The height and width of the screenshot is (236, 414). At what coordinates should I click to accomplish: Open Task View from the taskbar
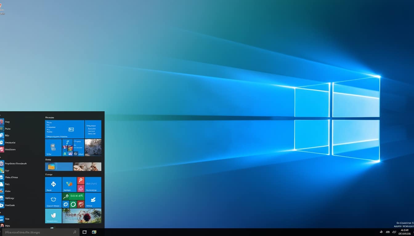(84, 232)
